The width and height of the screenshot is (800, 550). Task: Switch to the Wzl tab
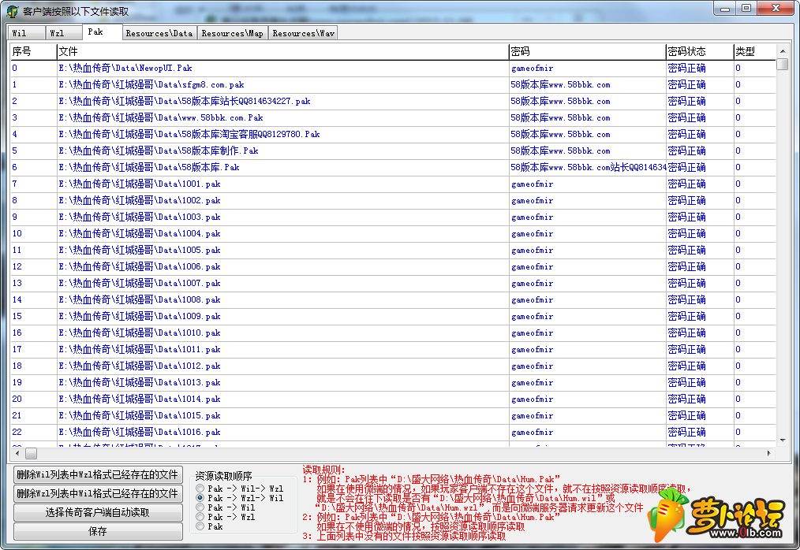[64, 33]
